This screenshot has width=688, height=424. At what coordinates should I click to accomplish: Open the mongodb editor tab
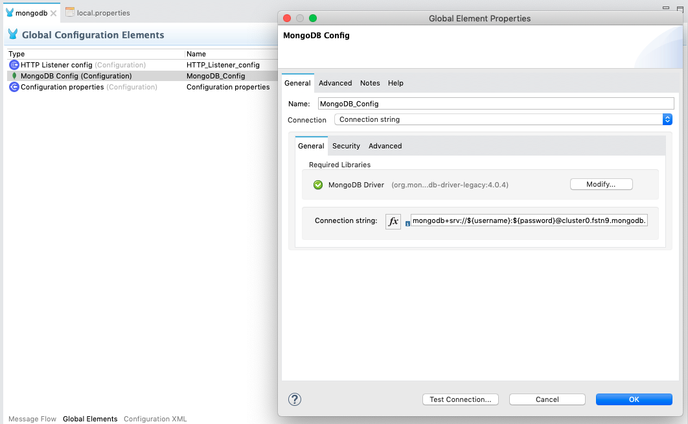[x=30, y=13]
